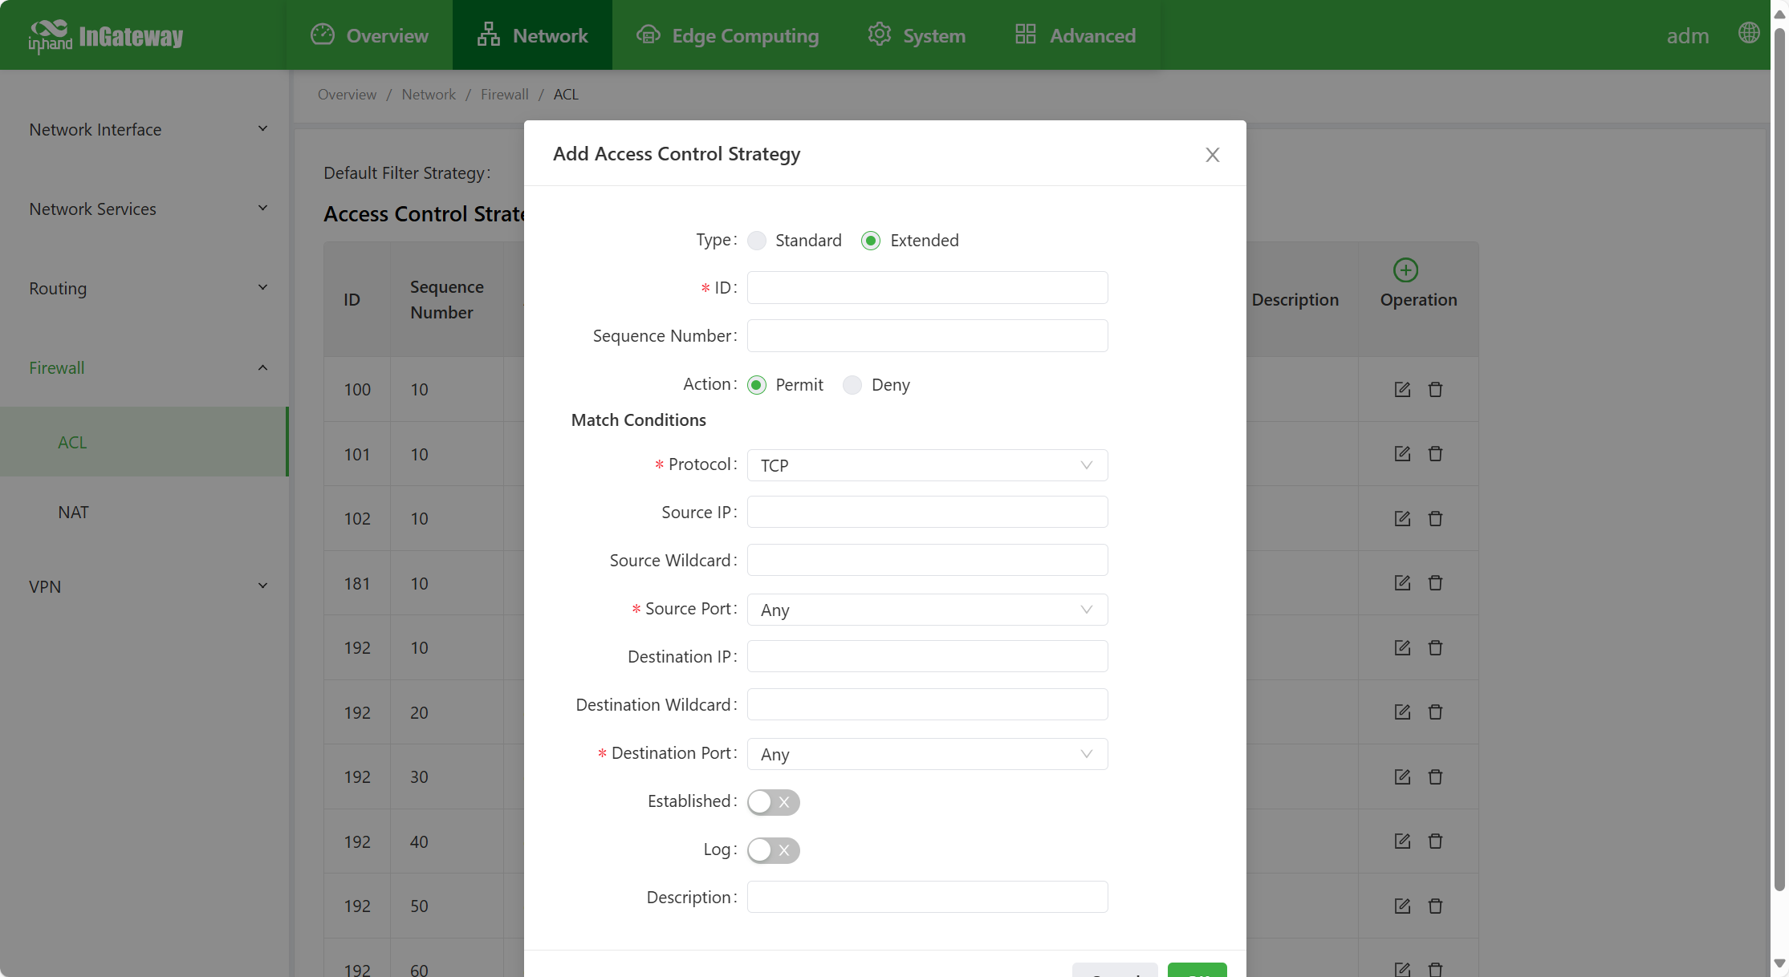Click edit icon for ACL row 100
The image size is (1789, 977).
pyautogui.click(x=1402, y=389)
